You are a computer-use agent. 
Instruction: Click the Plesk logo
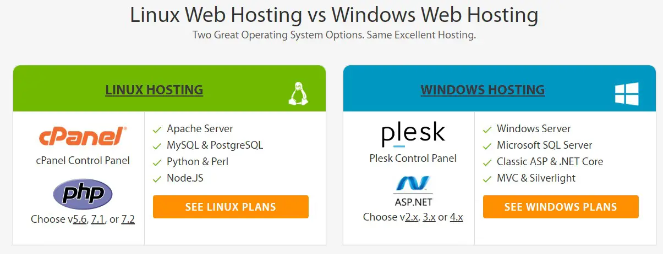click(x=413, y=135)
